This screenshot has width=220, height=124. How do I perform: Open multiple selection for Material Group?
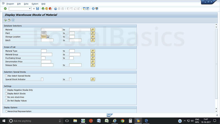(x=93, y=54)
